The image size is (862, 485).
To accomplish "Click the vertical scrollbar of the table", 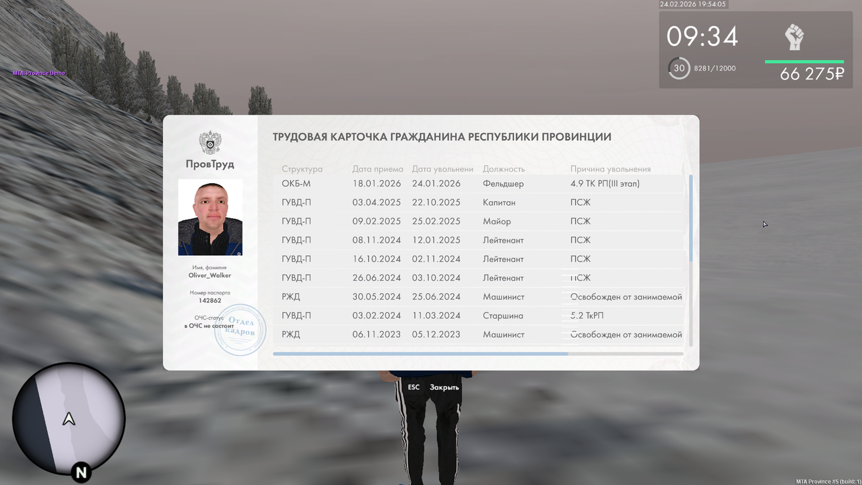I will point(691,218).
